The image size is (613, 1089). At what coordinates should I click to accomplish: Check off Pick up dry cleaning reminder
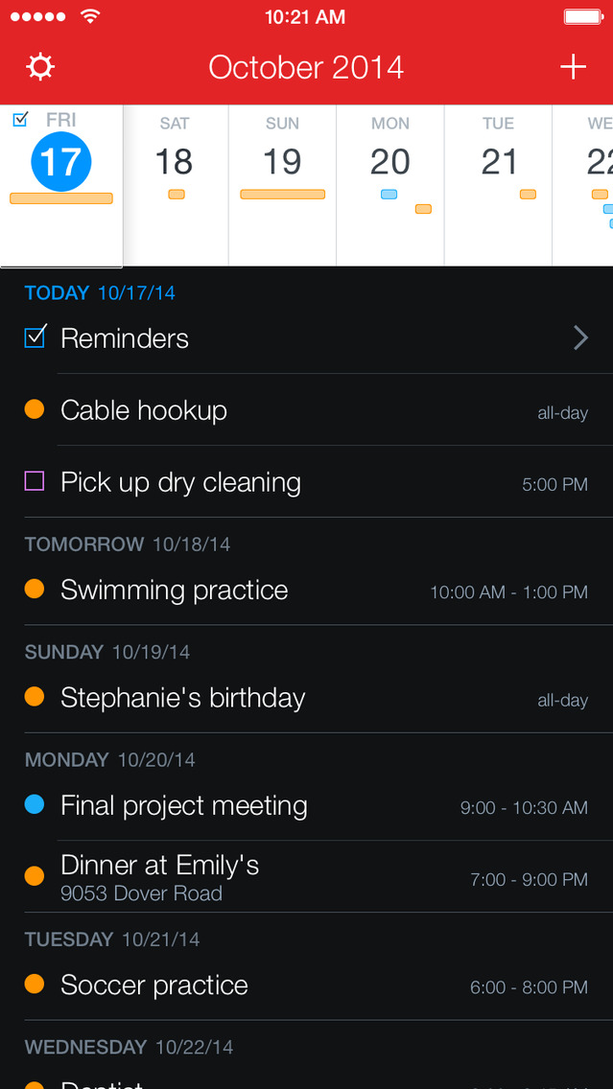(35, 481)
